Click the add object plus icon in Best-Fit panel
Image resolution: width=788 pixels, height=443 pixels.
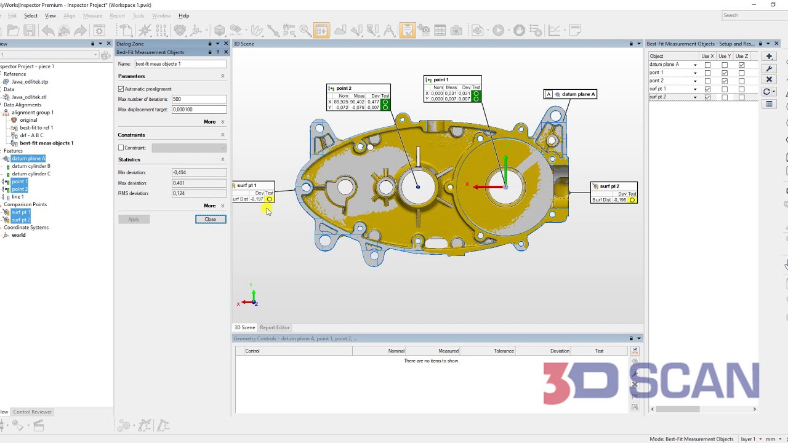pyautogui.click(x=769, y=57)
